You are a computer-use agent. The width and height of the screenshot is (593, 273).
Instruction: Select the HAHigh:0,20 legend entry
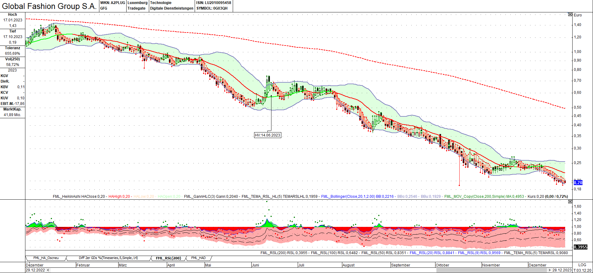[x=119, y=197]
